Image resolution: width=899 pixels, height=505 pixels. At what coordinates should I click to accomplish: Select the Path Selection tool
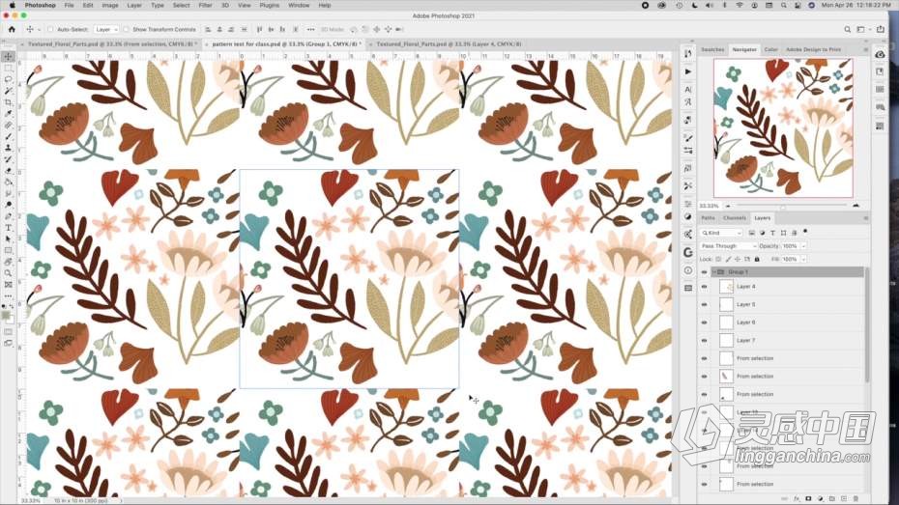tap(8, 239)
